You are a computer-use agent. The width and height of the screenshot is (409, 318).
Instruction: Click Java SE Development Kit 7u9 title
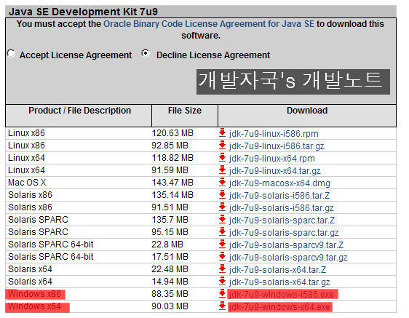[83, 12]
